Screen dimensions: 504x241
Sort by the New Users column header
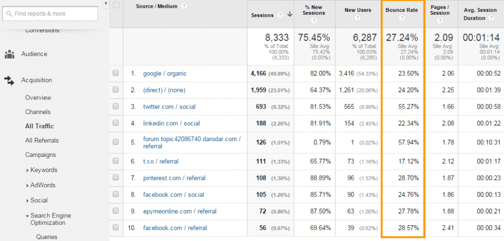pyautogui.click(x=358, y=10)
